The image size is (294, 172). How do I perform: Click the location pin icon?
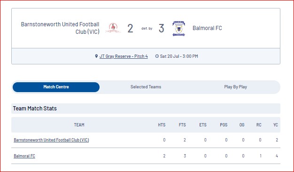(96, 56)
